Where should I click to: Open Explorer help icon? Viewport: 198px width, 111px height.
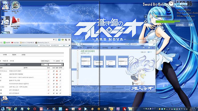153,48
